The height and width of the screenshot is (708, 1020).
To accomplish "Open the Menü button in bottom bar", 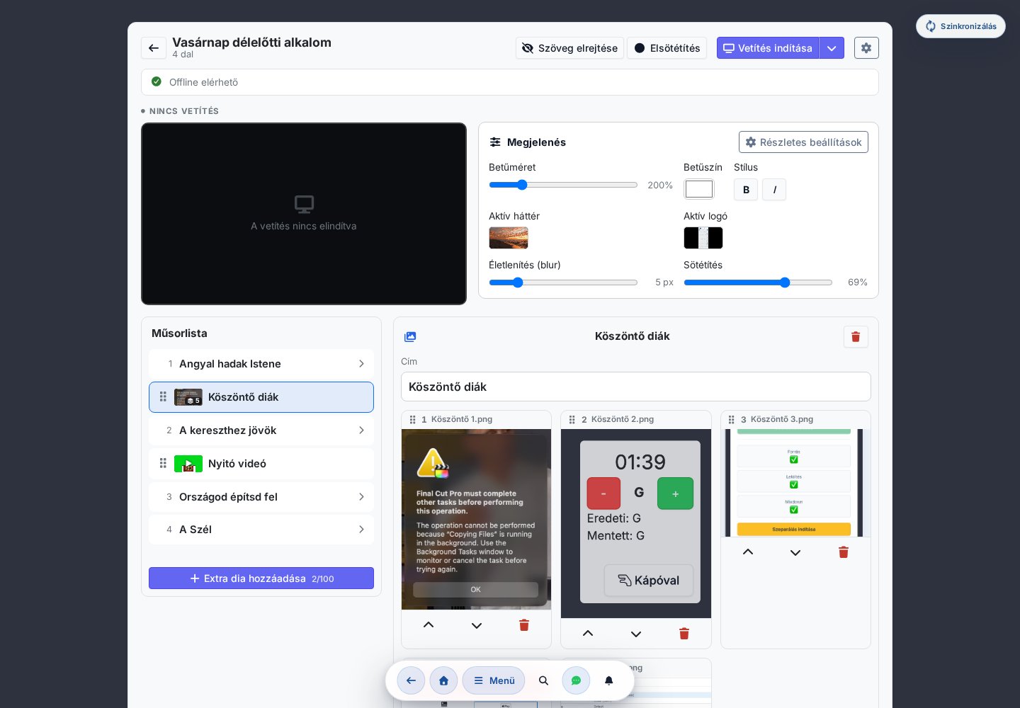I will pyautogui.click(x=494, y=680).
